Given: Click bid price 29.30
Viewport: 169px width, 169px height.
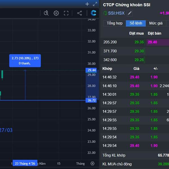Looking at the screenshot, I should (x=139, y=51).
